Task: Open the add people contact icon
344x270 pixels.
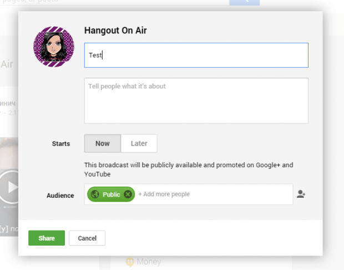Action: pyautogui.click(x=301, y=194)
